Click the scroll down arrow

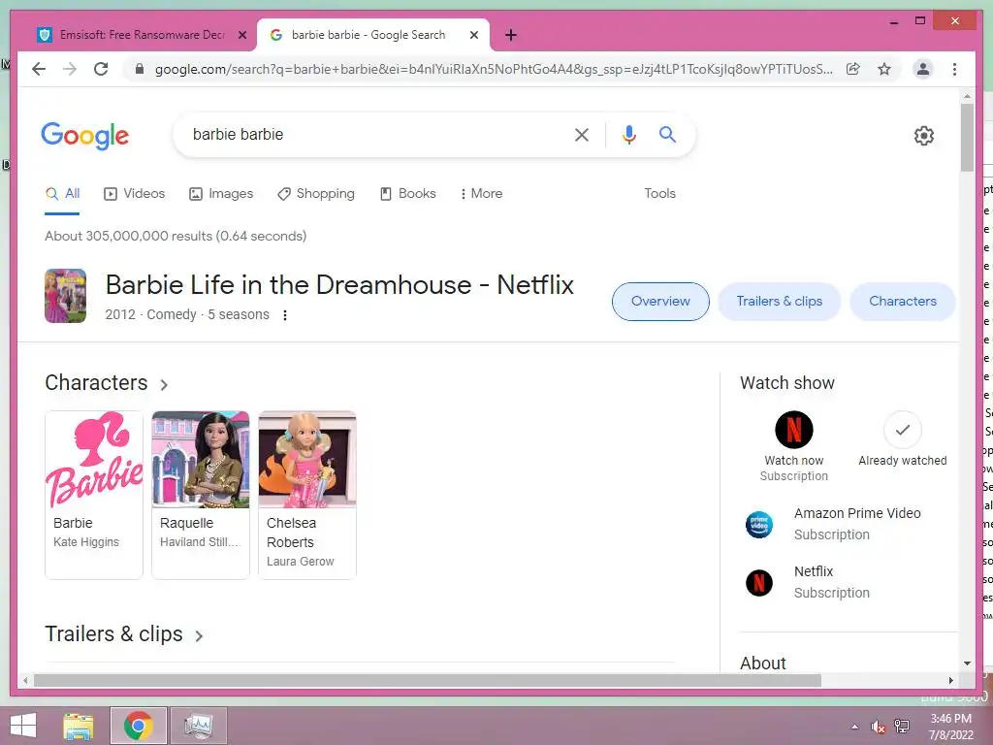pos(967,664)
